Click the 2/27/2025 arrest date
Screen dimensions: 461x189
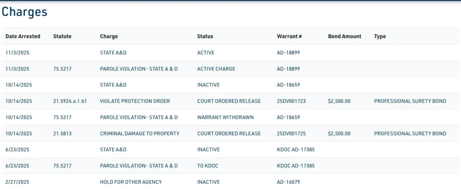(x=17, y=182)
